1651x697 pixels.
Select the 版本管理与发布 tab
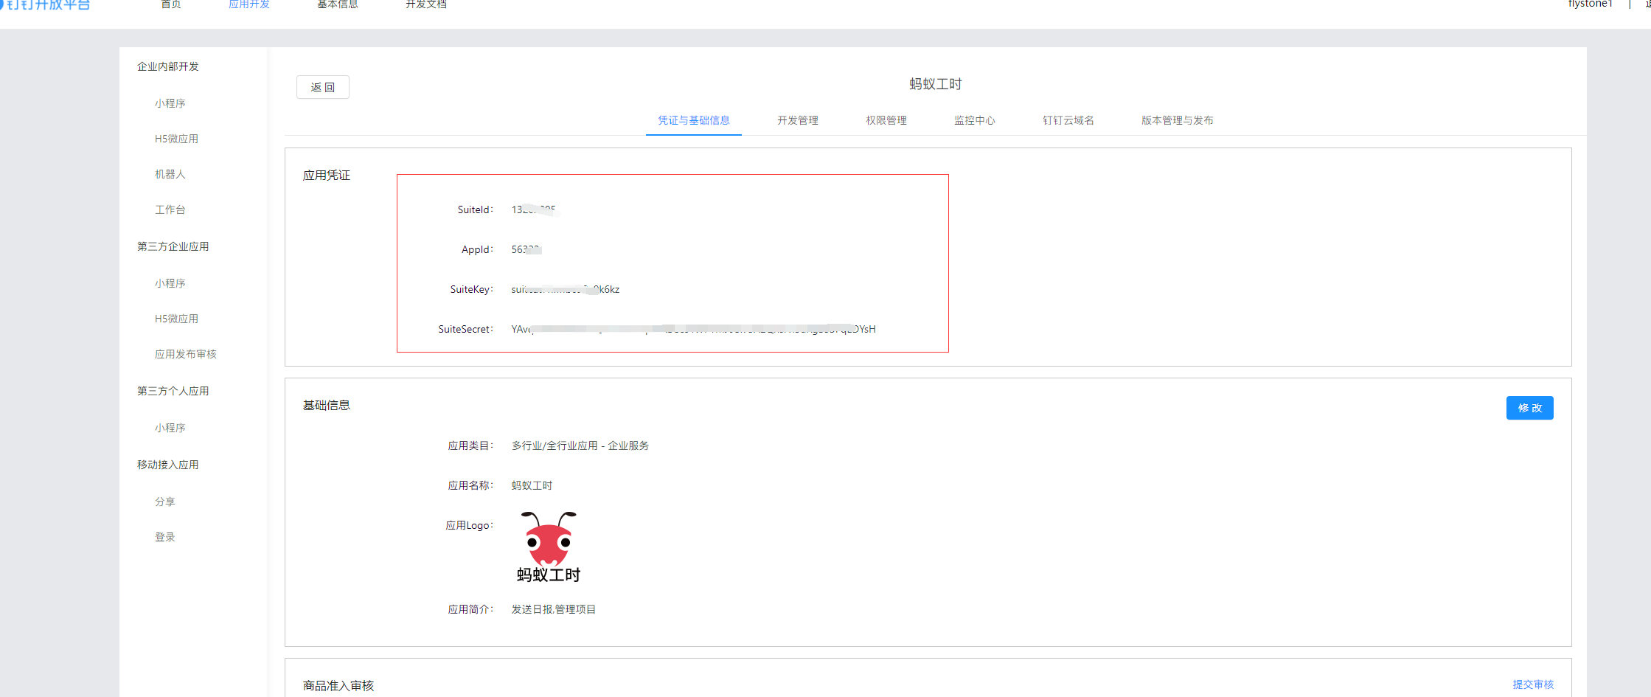click(1178, 120)
